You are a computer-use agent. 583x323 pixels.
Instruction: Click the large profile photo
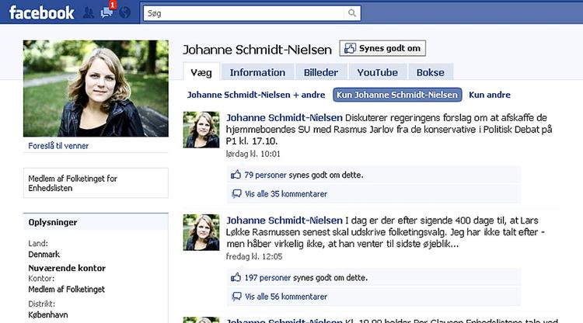coord(96,89)
